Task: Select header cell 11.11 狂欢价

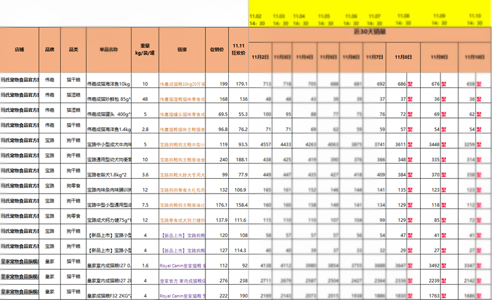Action: pos(239,50)
